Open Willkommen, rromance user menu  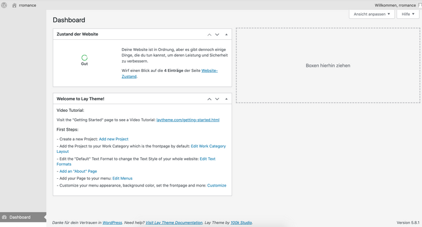tap(395, 4)
